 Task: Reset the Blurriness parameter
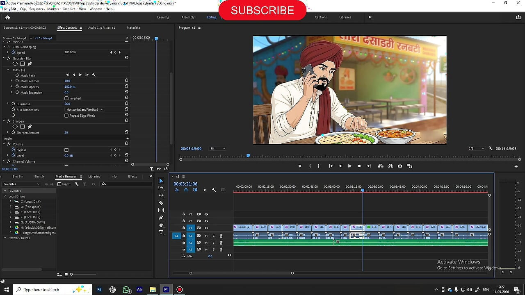127,104
